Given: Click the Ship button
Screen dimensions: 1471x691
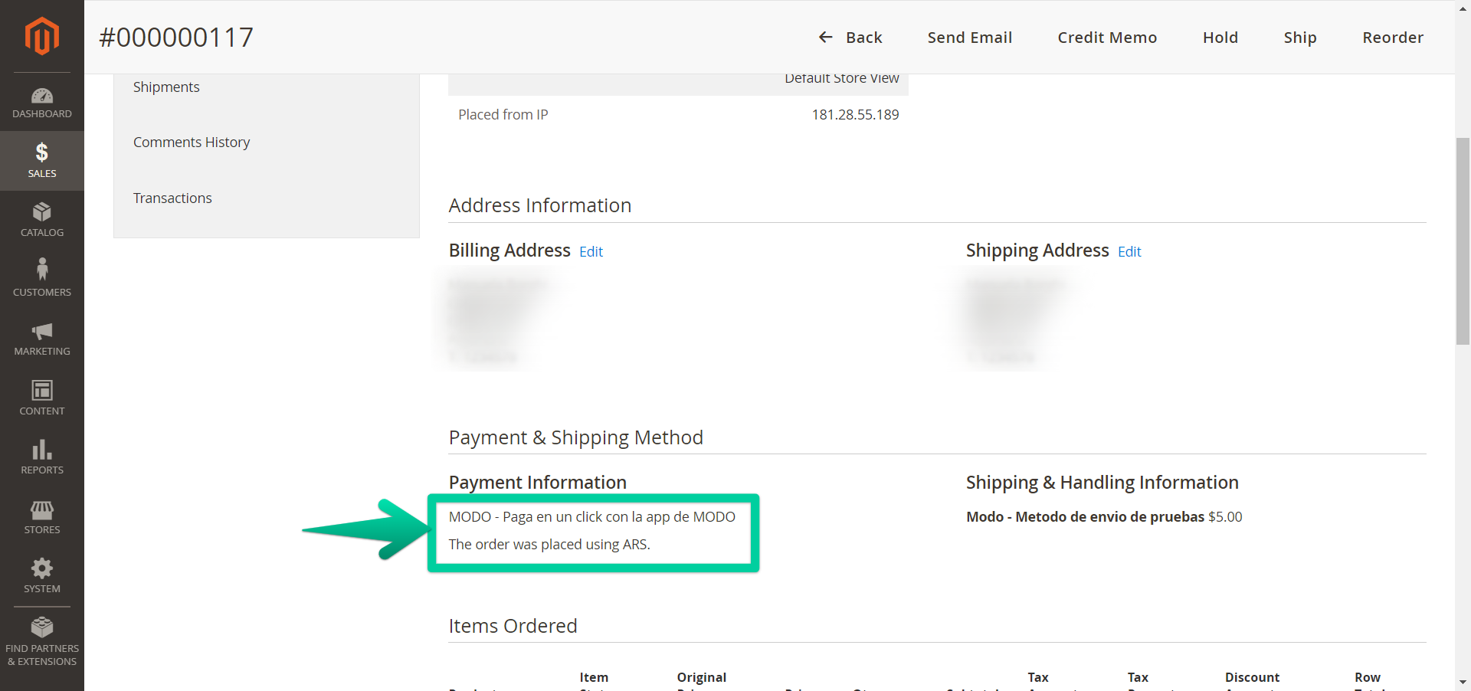Looking at the screenshot, I should (1299, 38).
